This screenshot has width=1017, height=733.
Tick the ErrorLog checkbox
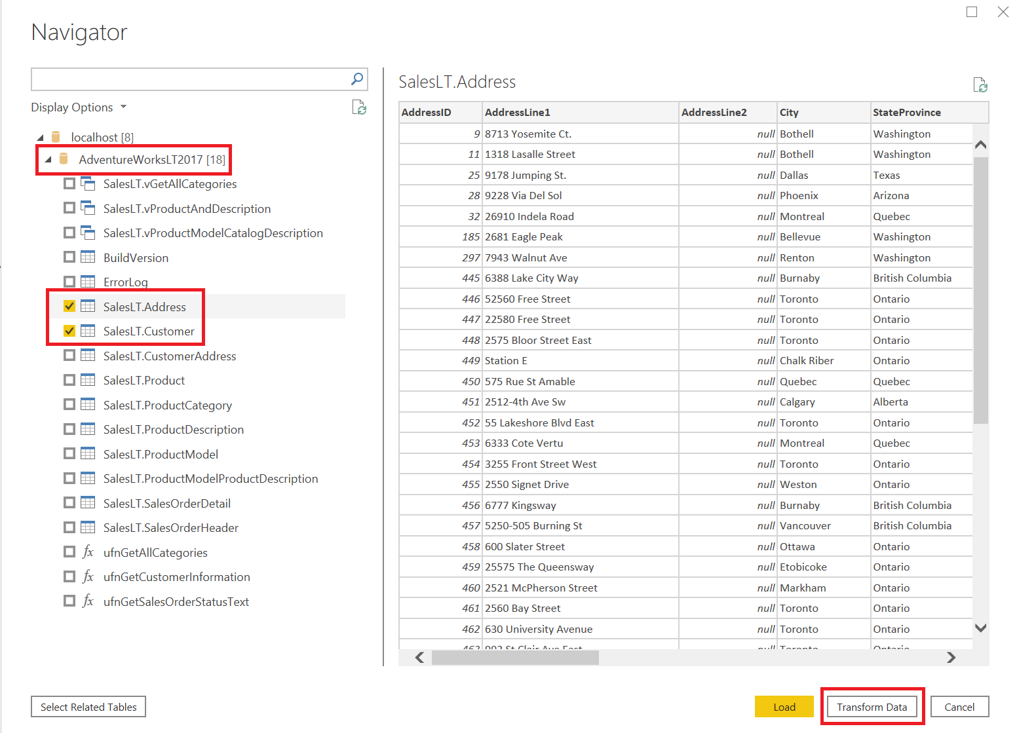(x=69, y=282)
